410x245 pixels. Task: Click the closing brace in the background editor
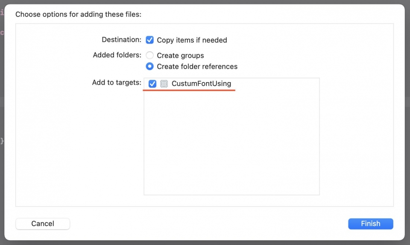(2, 141)
